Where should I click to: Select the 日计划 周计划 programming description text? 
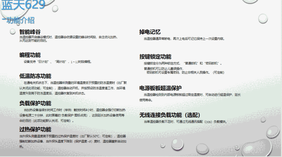click(58, 62)
